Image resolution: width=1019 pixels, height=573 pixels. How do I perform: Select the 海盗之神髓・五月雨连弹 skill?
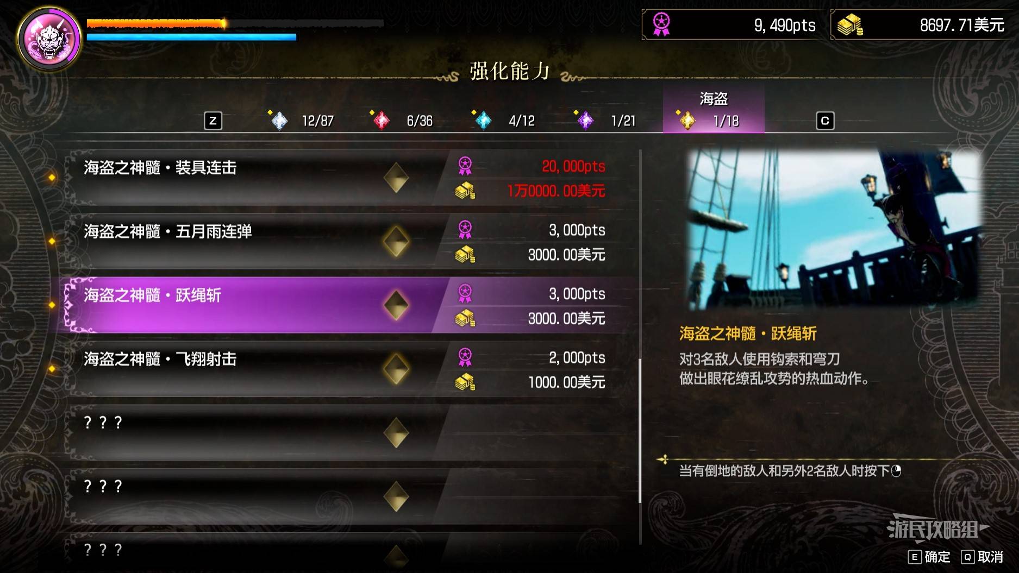(x=348, y=242)
